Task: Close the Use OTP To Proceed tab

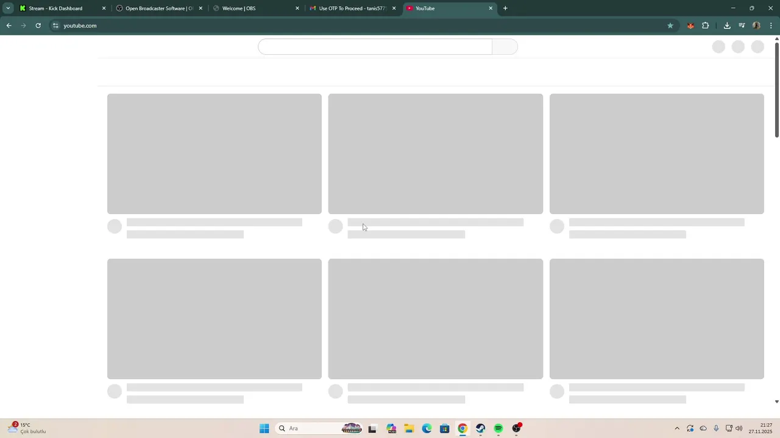Action: [x=394, y=9]
